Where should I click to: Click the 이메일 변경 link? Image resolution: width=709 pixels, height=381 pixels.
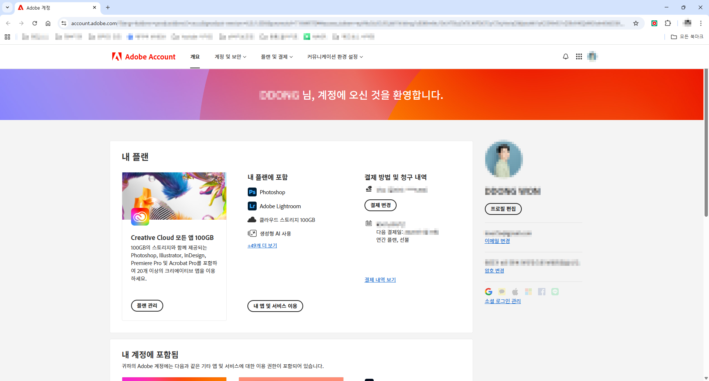coord(497,241)
